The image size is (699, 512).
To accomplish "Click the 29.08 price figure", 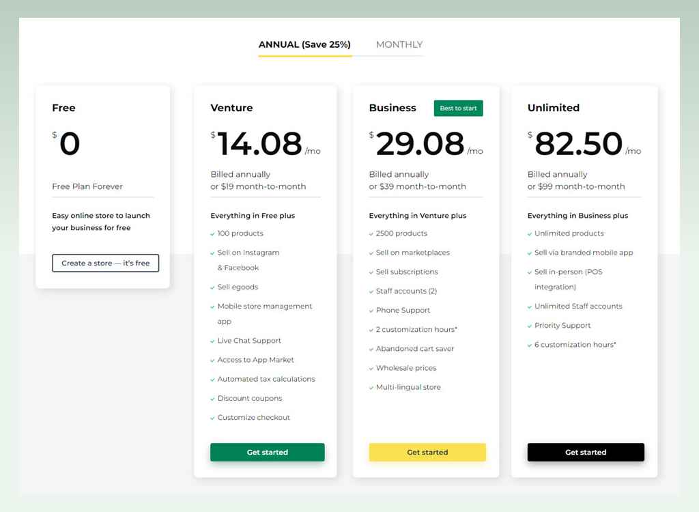I will click(x=420, y=143).
